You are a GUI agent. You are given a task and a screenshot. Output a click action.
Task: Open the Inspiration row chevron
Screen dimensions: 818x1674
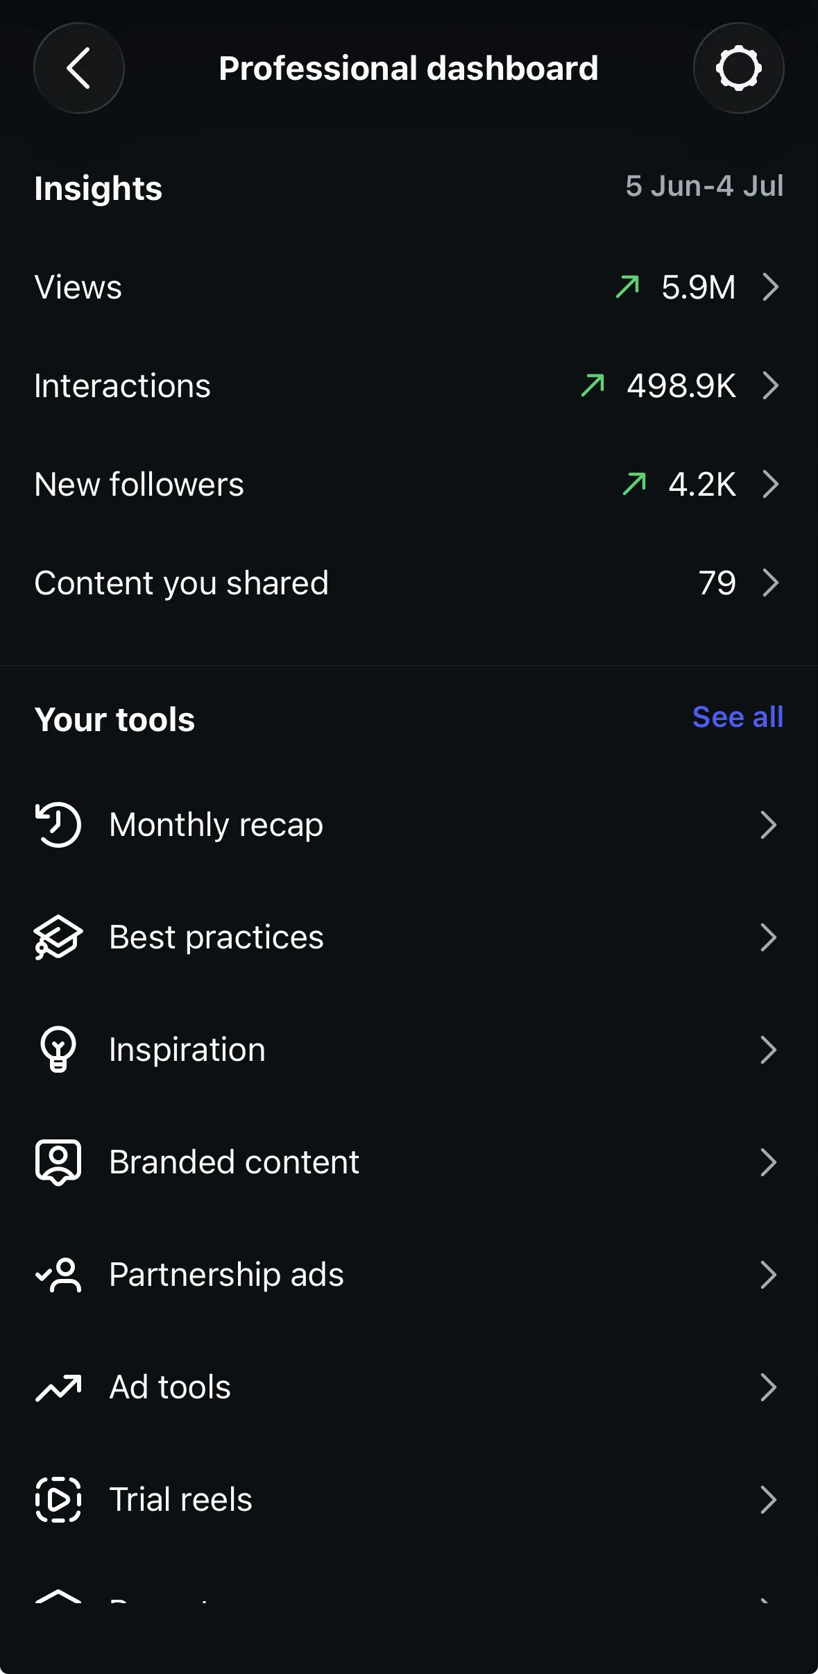[x=768, y=1049]
